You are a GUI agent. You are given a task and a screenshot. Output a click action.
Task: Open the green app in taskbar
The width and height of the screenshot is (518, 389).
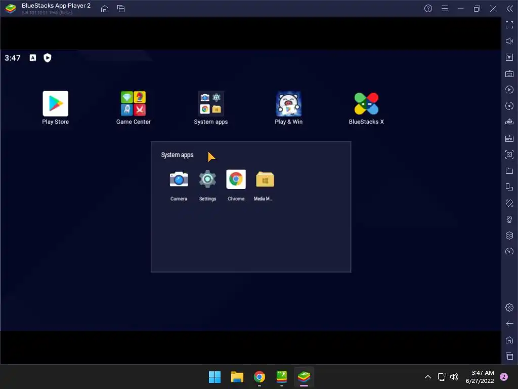click(281, 377)
